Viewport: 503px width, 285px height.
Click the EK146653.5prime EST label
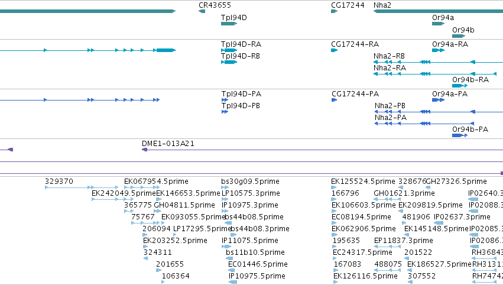189,193
